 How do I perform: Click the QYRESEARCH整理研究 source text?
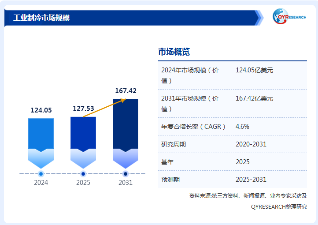279,207
